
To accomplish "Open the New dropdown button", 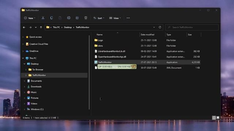I will tap(30, 18).
